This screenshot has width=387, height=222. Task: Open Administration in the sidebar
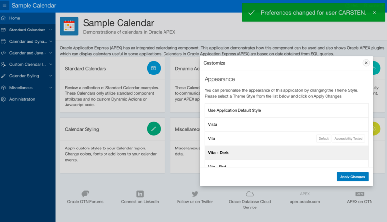point(22,99)
